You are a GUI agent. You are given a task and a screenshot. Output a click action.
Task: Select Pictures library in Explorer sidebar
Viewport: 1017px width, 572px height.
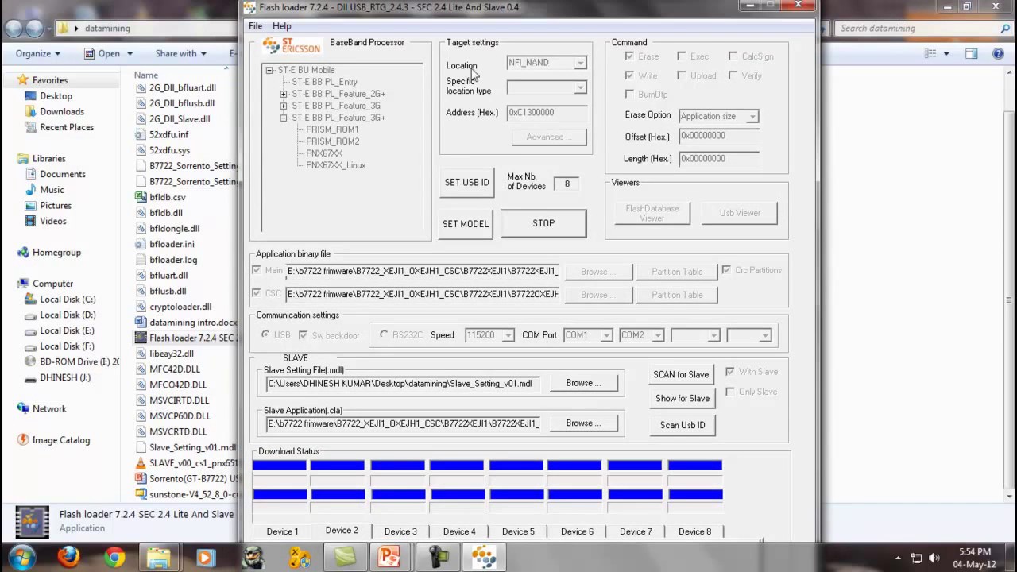(56, 206)
